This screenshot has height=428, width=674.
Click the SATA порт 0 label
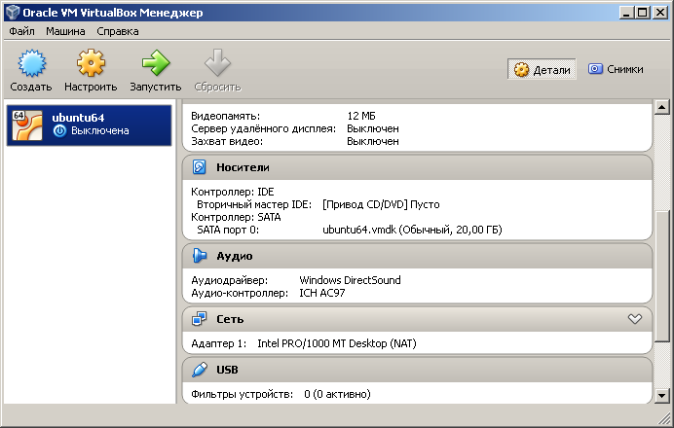point(228,231)
